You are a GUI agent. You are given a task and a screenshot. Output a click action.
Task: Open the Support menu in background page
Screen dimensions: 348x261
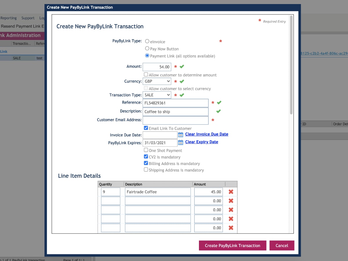pyautogui.click(x=28, y=18)
